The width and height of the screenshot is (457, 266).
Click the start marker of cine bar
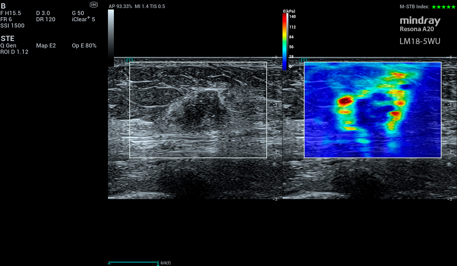tap(109, 263)
